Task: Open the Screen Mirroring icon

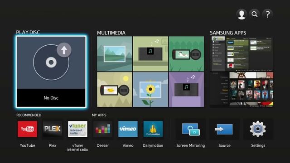Action: (191, 129)
